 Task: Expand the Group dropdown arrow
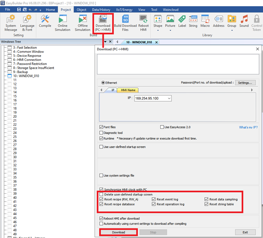coord(232,31)
